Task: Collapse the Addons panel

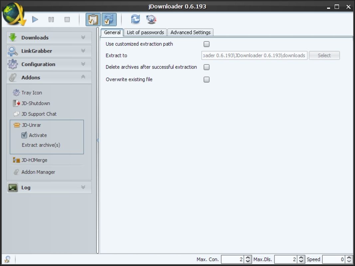Action: pyautogui.click(x=83, y=77)
